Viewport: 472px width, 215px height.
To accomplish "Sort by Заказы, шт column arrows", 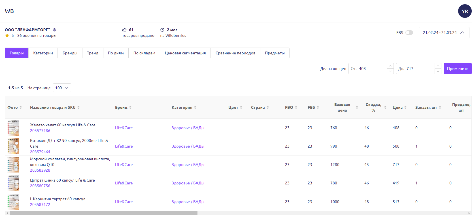I will (440, 107).
